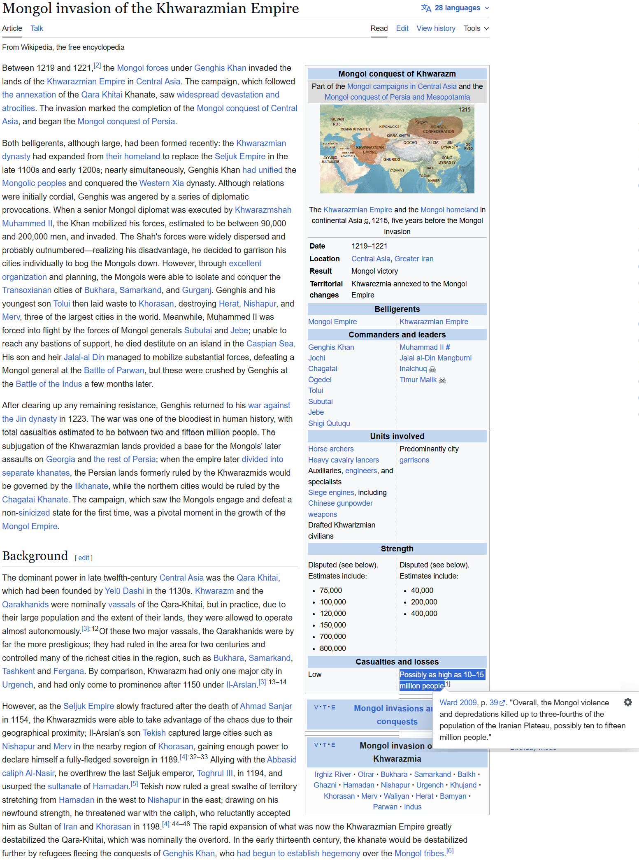The width and height of the screenshot is (639, 860).
Task: Open 'Shigi Qutuqu' commander link
Action: coord(329,423)
